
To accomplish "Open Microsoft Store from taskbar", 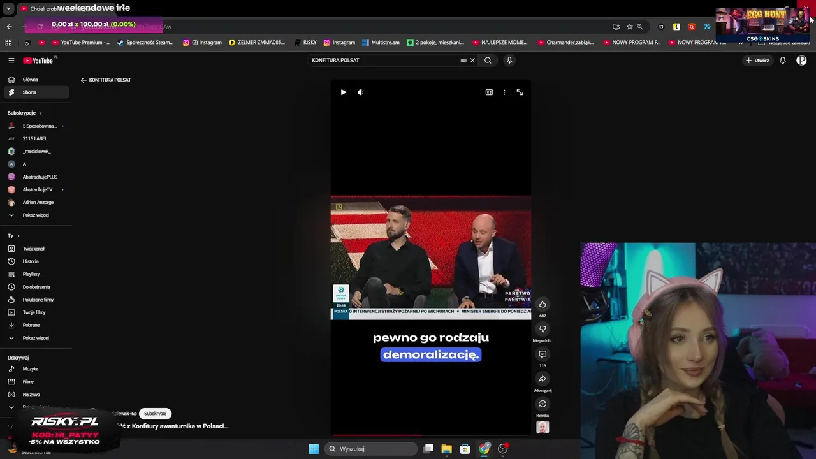I will pyautogui.click(x=465, y=449).
